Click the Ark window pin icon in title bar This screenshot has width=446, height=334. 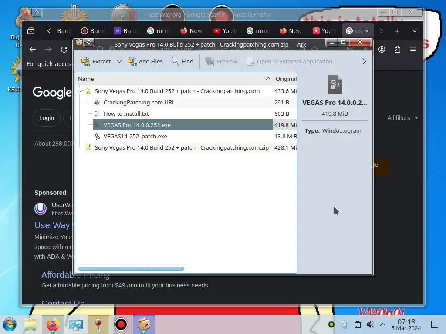click(x=89, y=43)
